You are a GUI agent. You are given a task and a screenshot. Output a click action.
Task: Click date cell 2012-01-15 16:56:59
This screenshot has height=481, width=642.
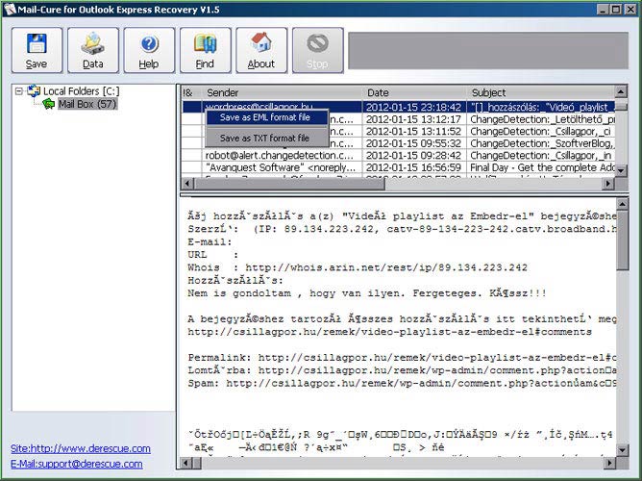413,167
